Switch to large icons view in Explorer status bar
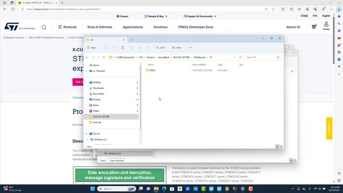This screenshot has width=343, height=193. pos(281,146)
